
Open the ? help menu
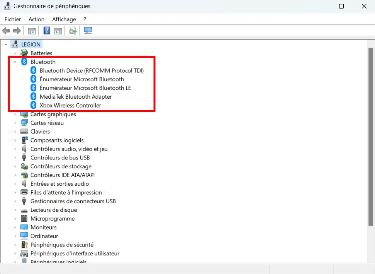pos(85,19)
